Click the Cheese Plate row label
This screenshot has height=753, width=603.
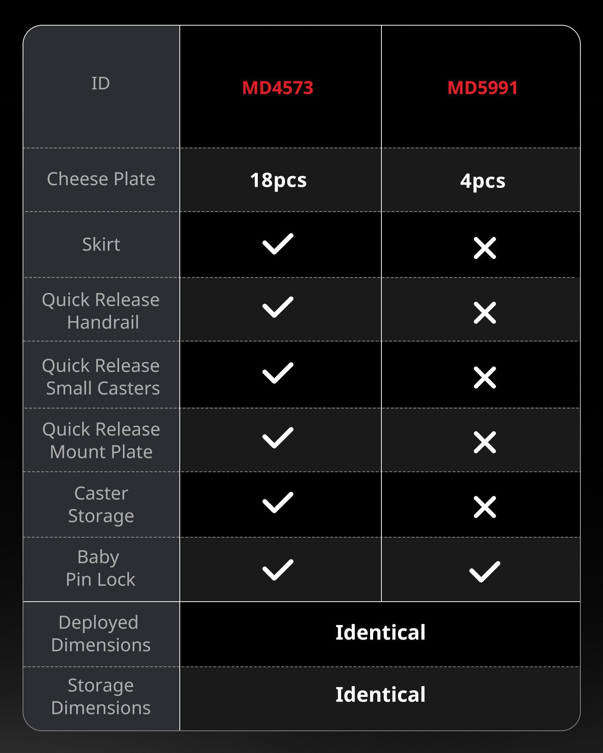(x=101, y=179)
